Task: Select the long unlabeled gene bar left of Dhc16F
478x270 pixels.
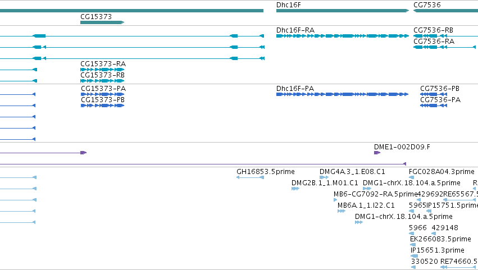Action: 131,11
